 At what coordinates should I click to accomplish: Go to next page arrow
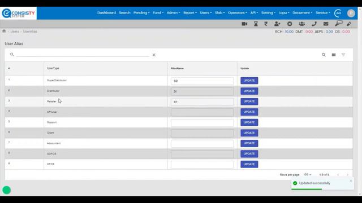[347, 175]
